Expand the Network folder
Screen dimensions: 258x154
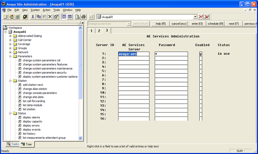coord(10,52)
